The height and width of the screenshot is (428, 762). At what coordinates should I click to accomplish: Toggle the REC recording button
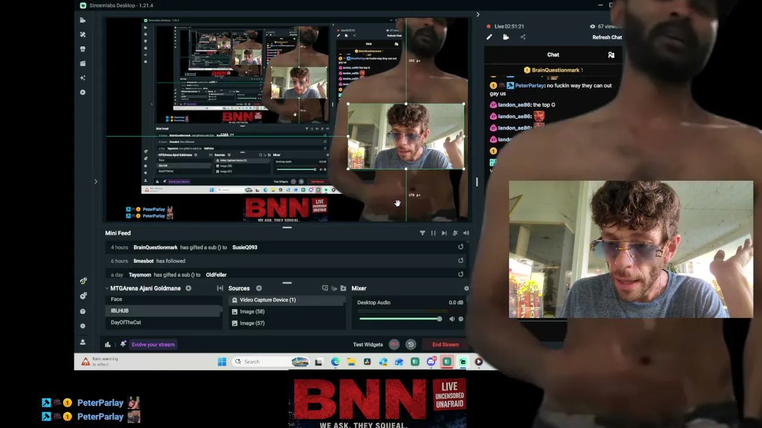coord(394,345)
